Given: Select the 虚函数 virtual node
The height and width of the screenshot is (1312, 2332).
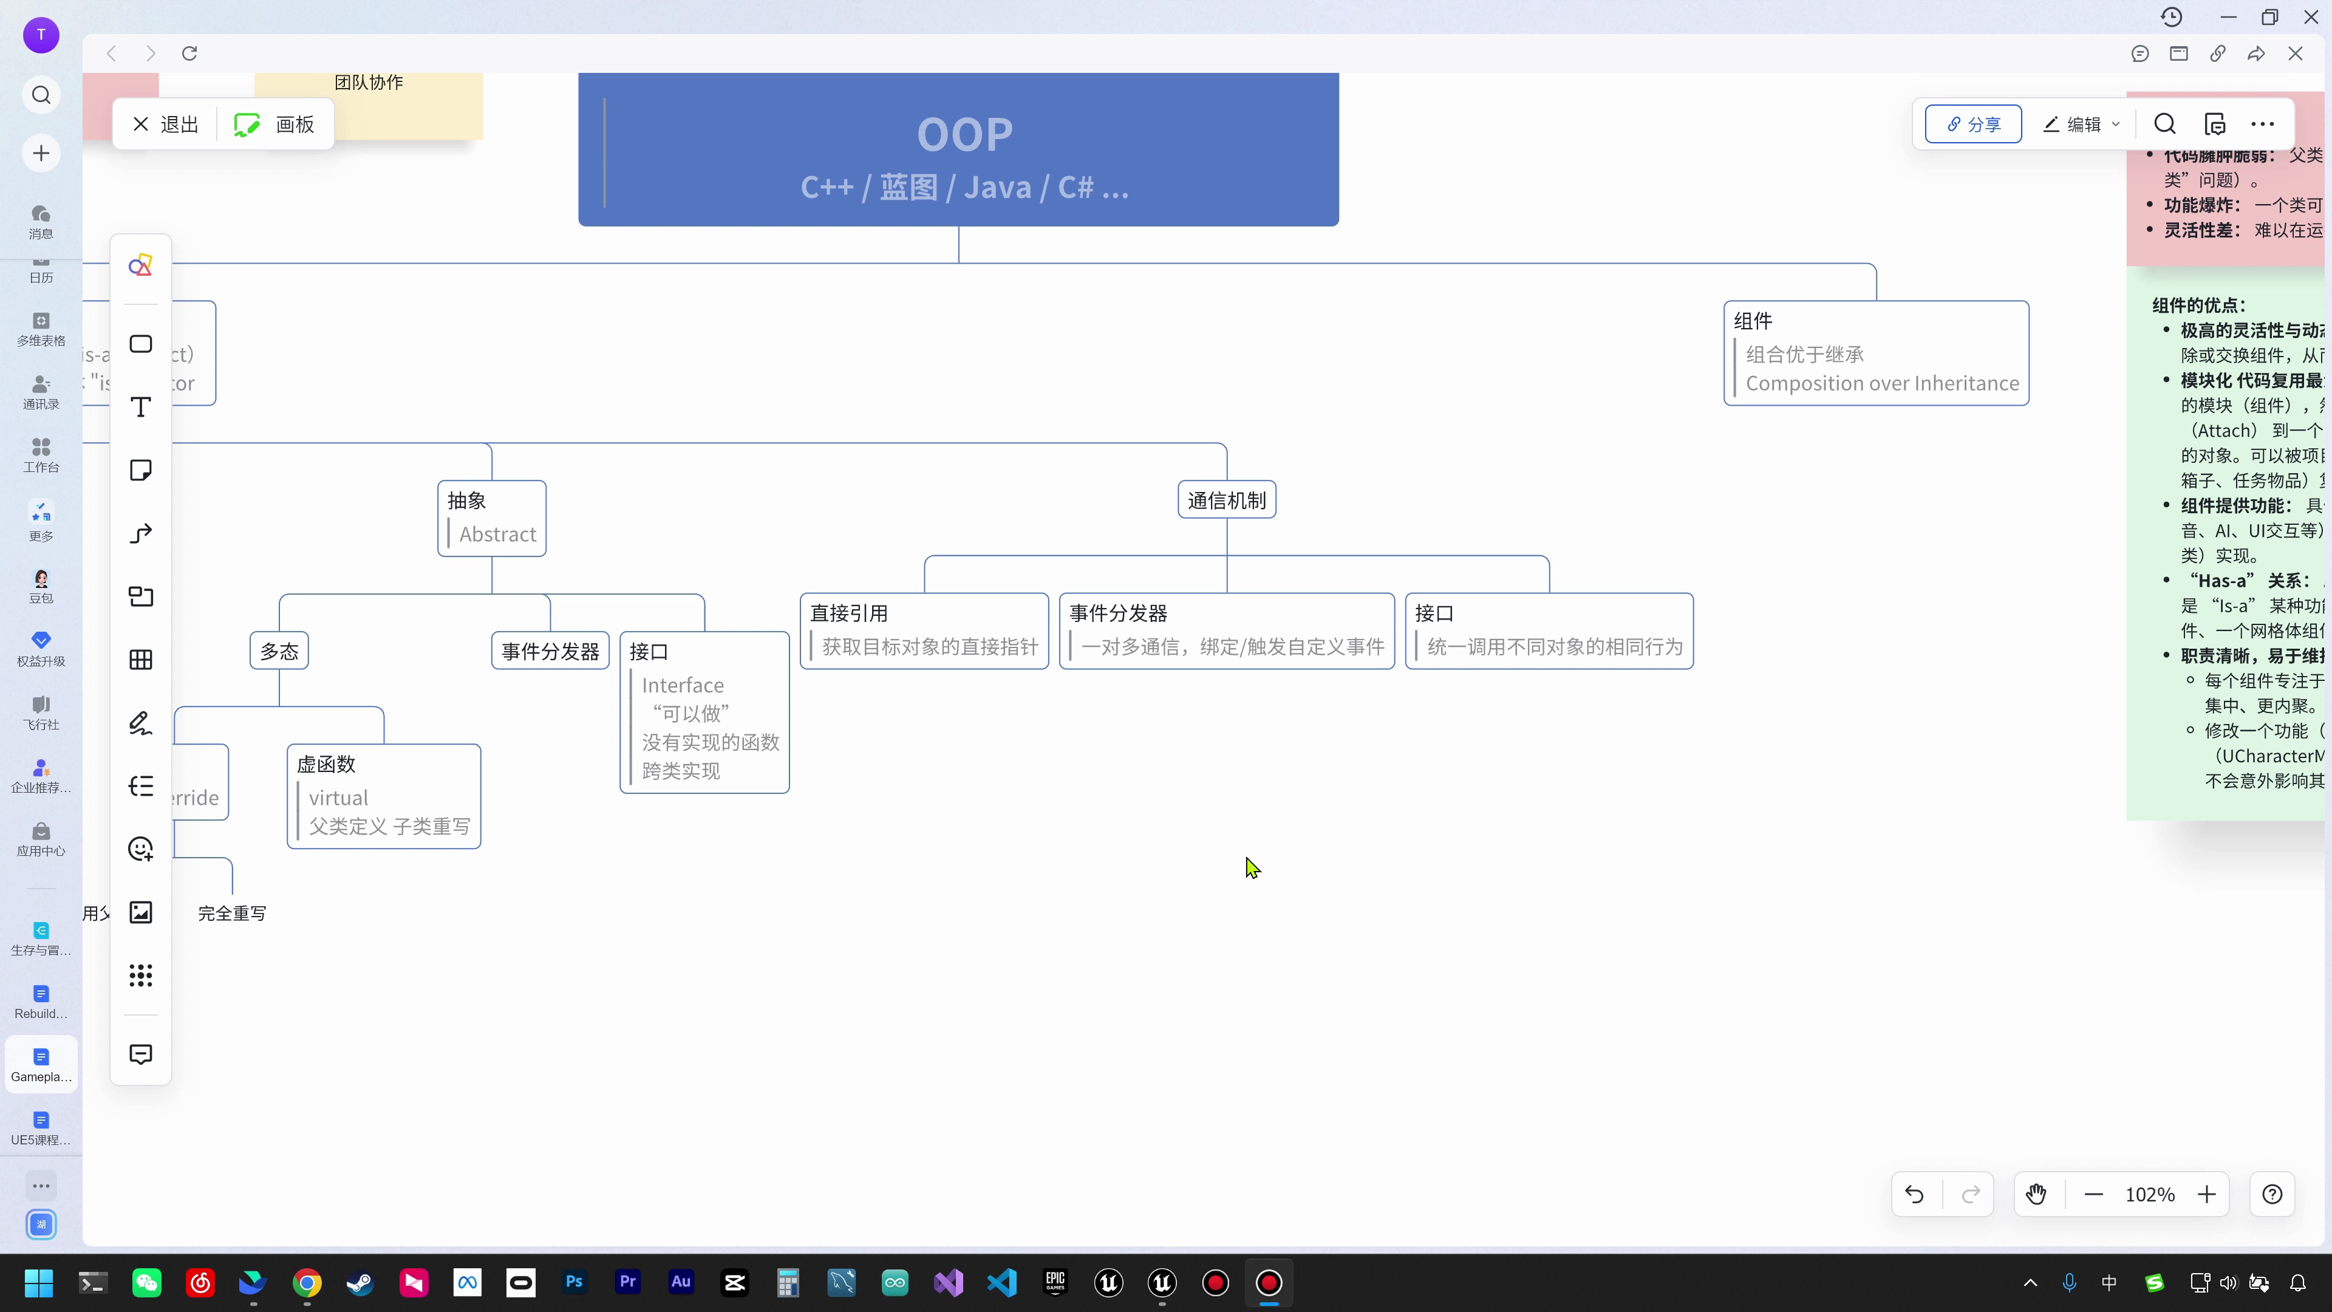Looking at the screenshot, I should coord(384,797).
